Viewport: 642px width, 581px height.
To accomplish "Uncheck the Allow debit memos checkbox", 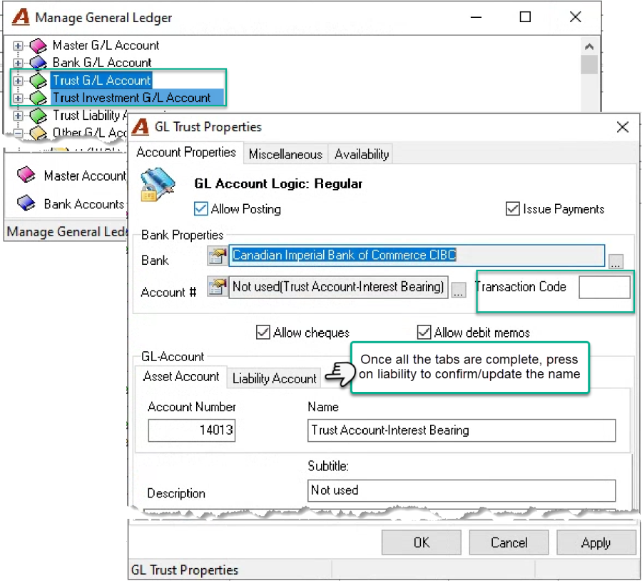I will click(424, 333).
